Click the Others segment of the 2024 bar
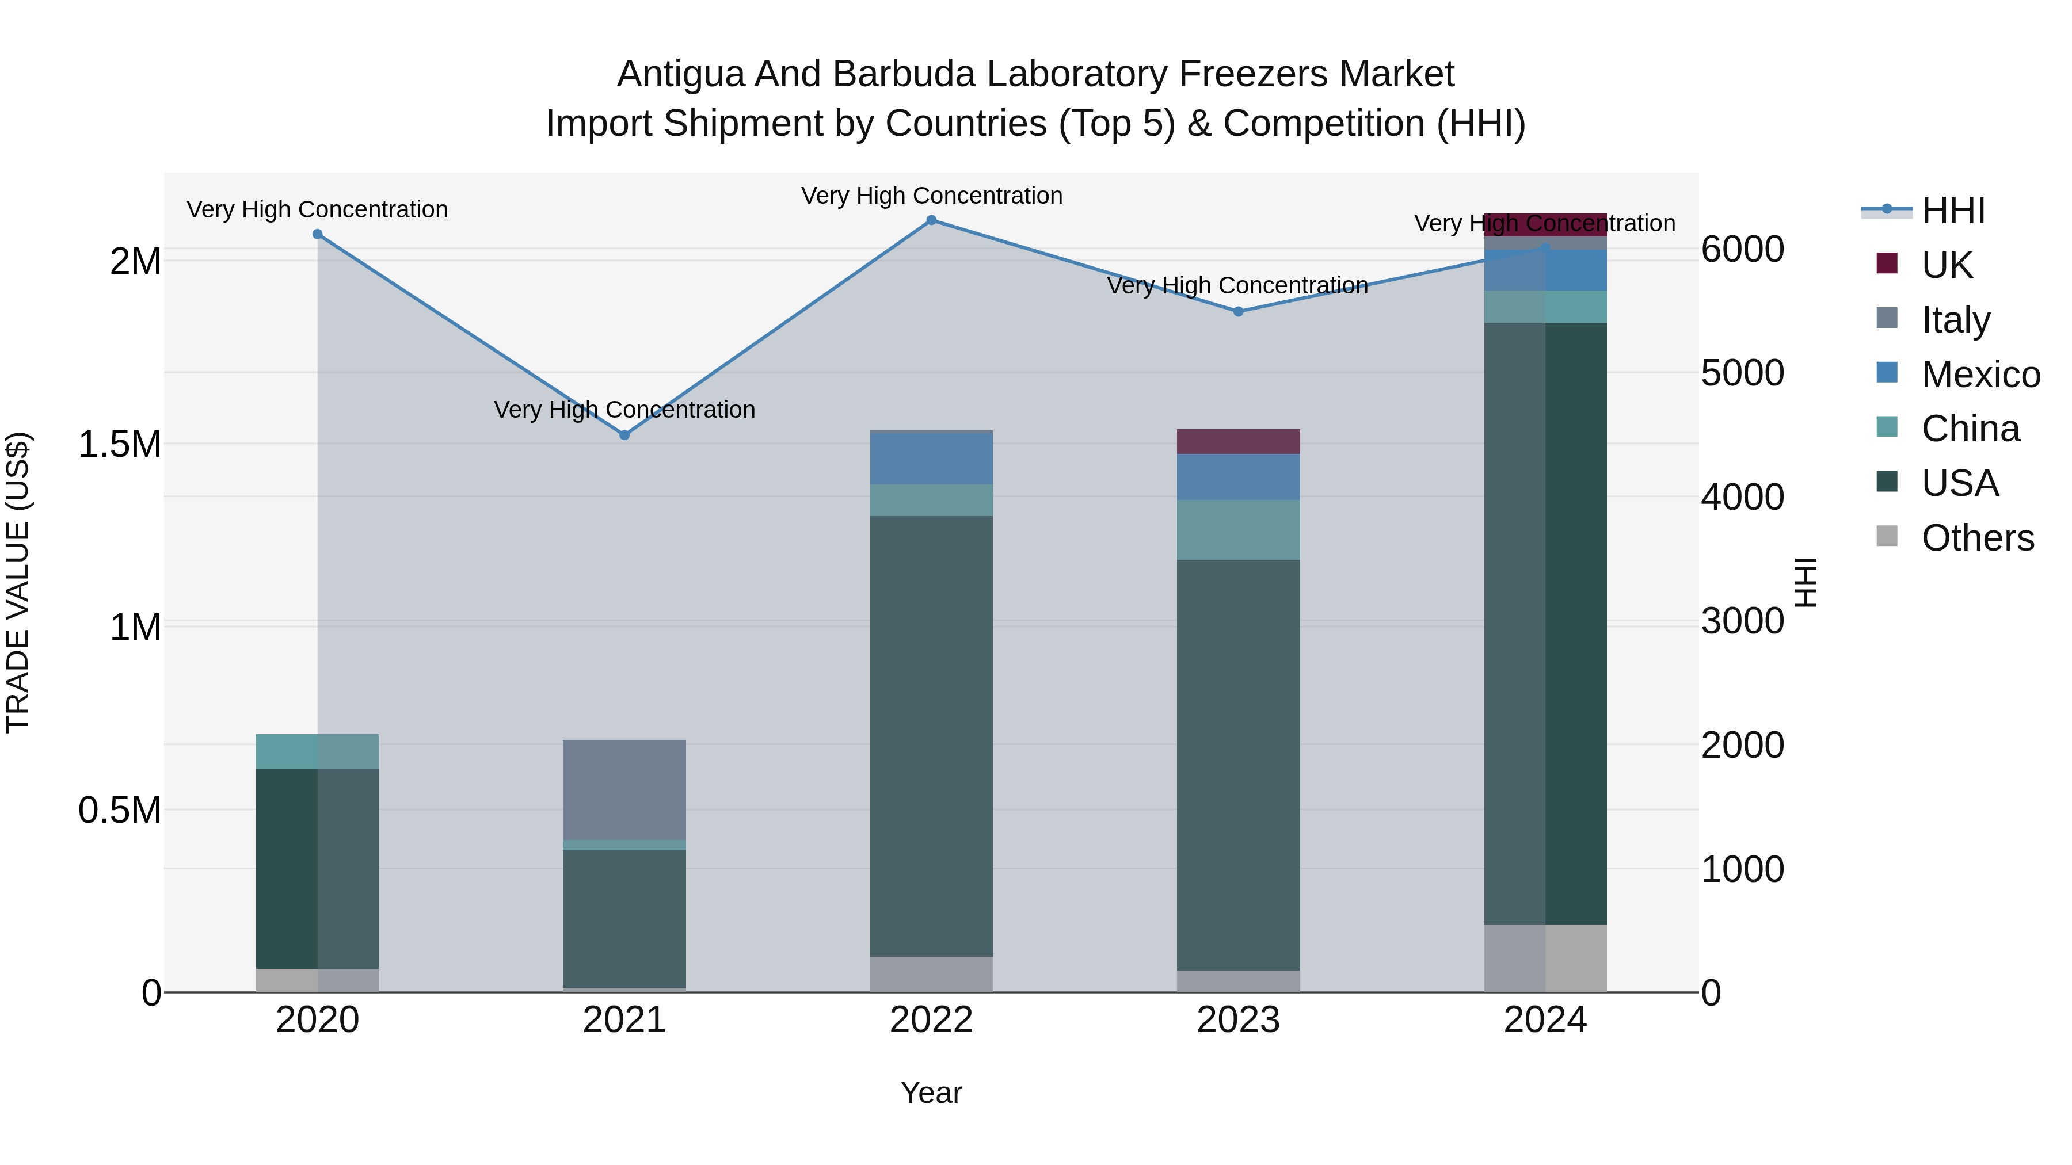 (1545, 958)
